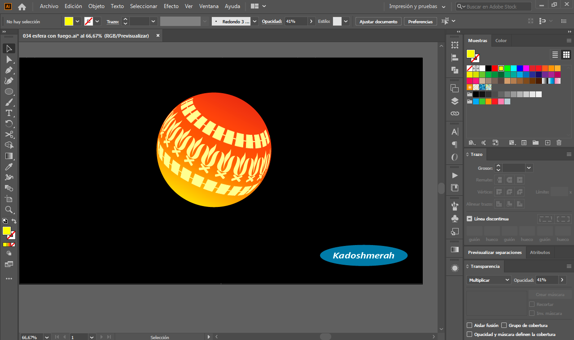The image size is (574, 340).
Task: Click the Ajustar documento button
Action: (378, 22)
